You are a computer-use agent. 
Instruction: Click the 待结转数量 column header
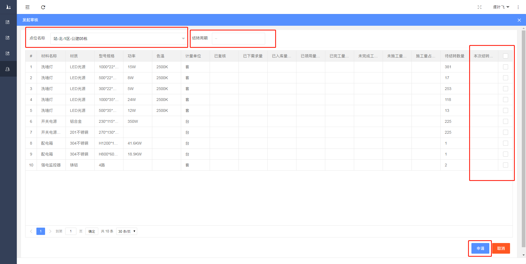(455, 56)
